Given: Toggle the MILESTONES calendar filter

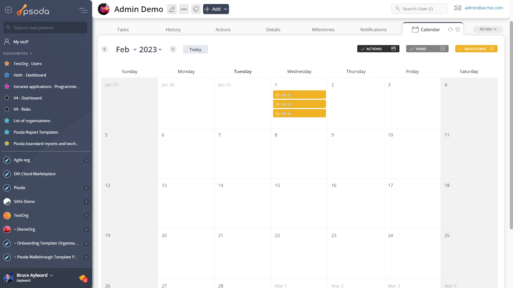Looking at the screenshot, I should pyautogui.click(x=476, y=49).
